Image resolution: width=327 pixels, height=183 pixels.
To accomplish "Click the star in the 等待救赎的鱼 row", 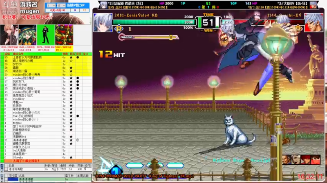I will [71, 109].
